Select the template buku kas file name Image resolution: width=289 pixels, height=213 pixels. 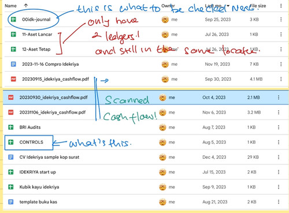tap(38, 202)
